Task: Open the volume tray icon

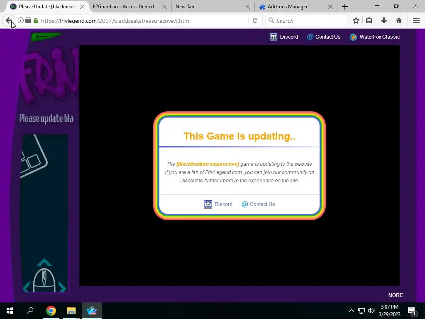Action: tap(371, 311)
